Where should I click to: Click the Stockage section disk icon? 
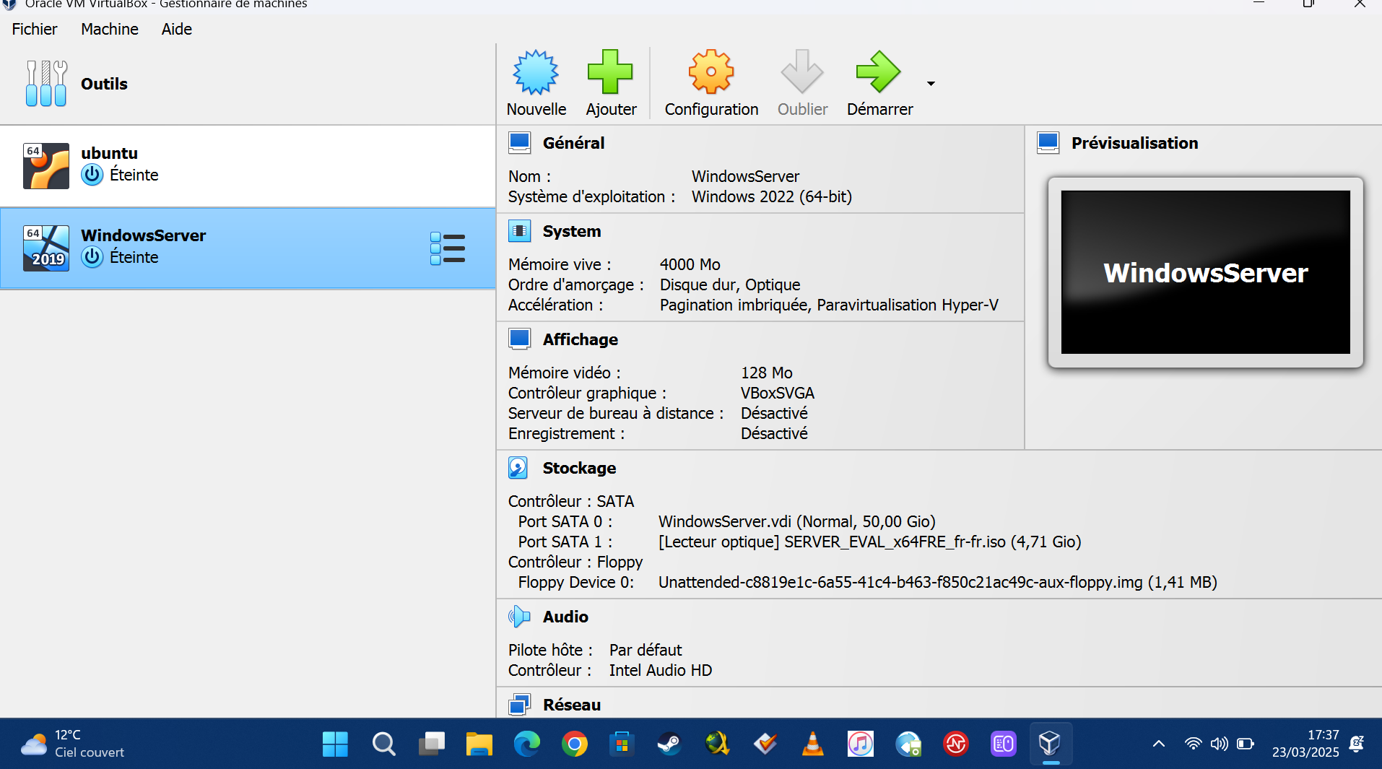tap(518, 468)
